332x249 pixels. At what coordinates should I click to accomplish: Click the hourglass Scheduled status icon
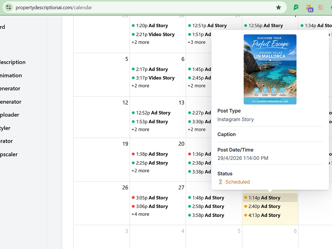(220, 182)
